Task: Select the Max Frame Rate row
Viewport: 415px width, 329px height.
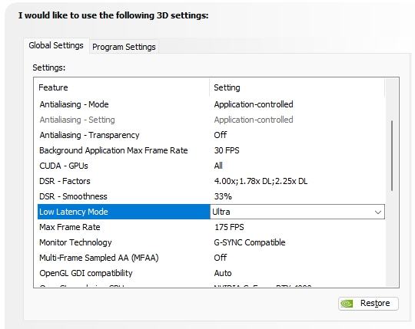Action: coord(211,227)
